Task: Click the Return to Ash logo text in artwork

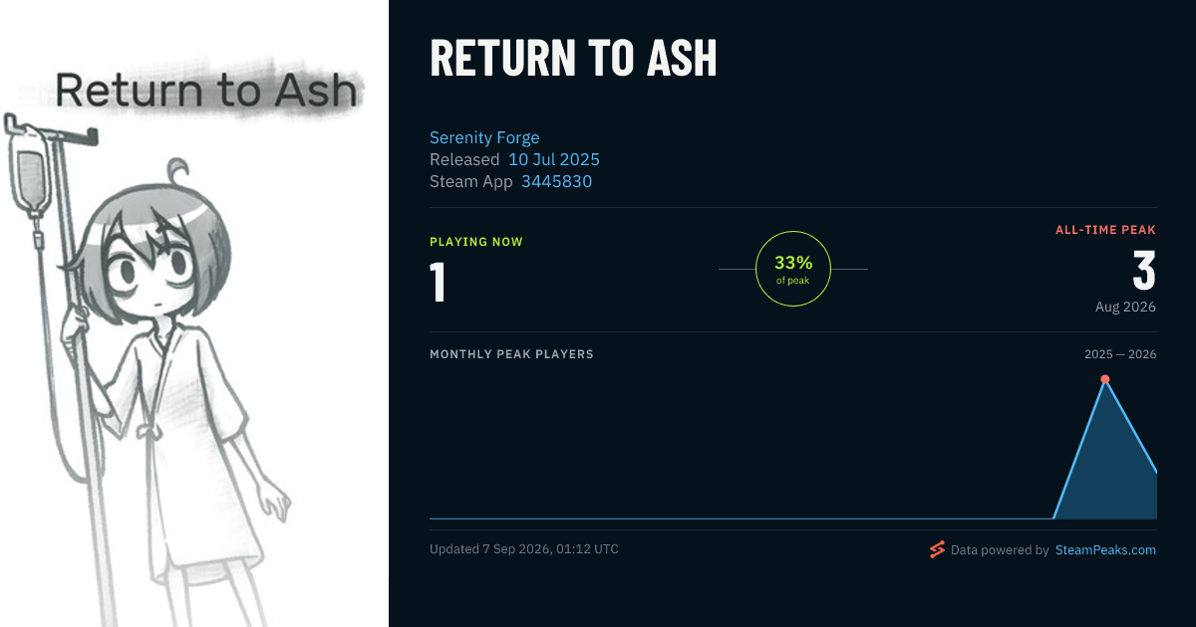Action: [205, 91]
